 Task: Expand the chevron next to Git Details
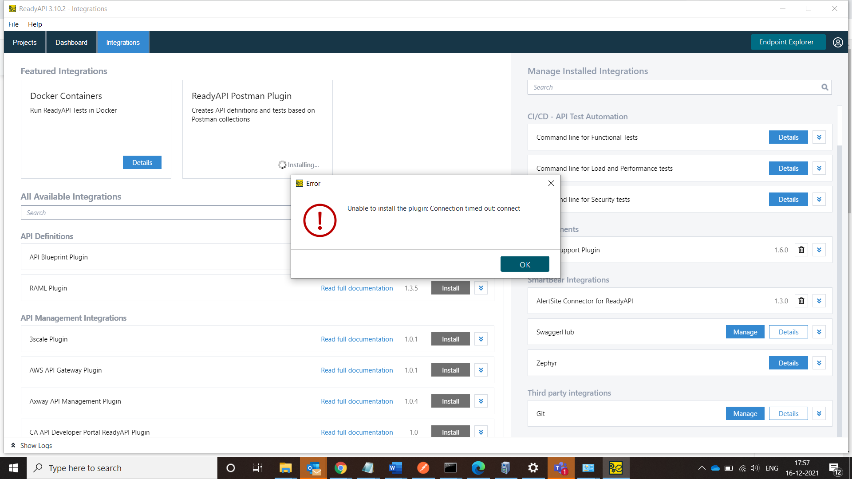tap(819, 413)
